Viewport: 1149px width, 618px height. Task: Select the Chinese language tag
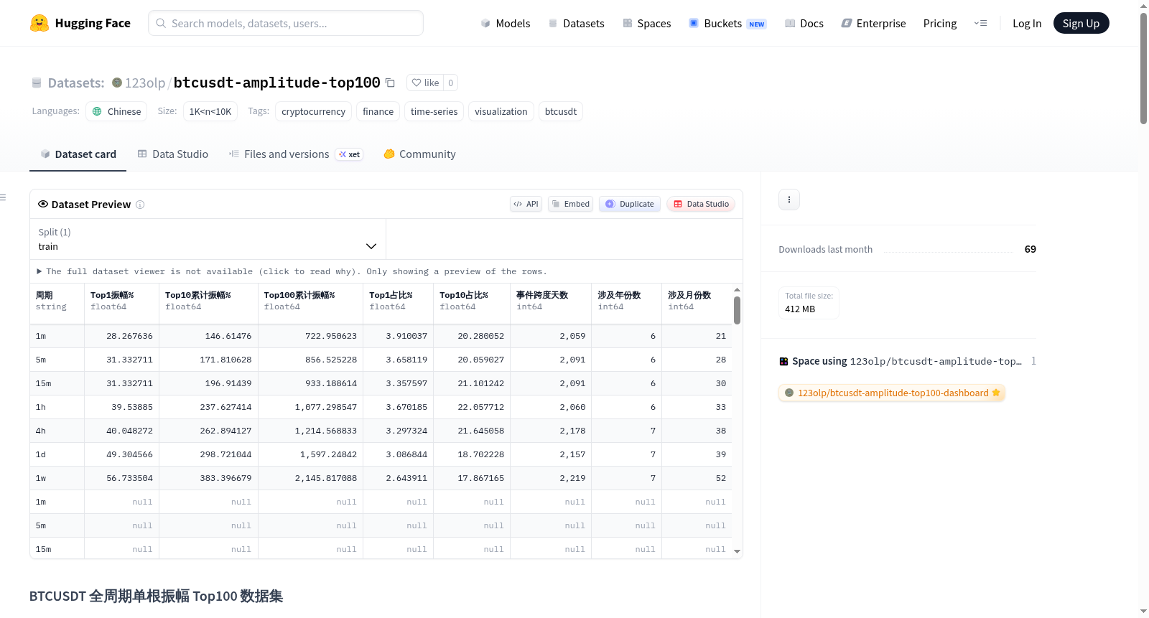pos(116,111)
